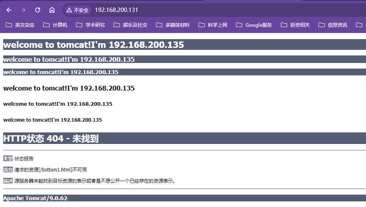Image resolution: width=366 pixels, height=207 pixels.
Task: Click the forward navigation arrow
Action: coord(23,10)
